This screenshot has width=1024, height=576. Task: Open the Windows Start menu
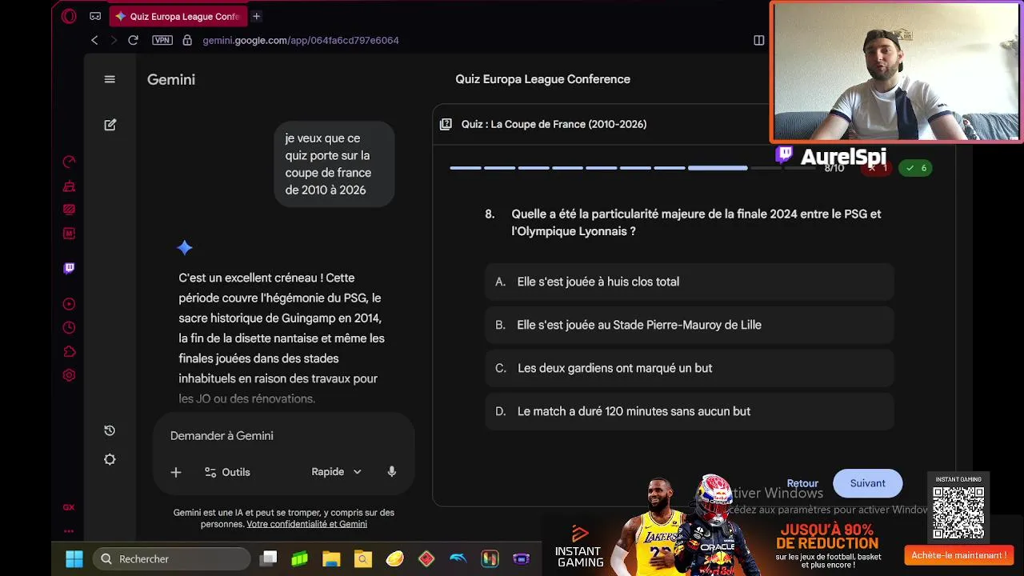tap(74, 558)
